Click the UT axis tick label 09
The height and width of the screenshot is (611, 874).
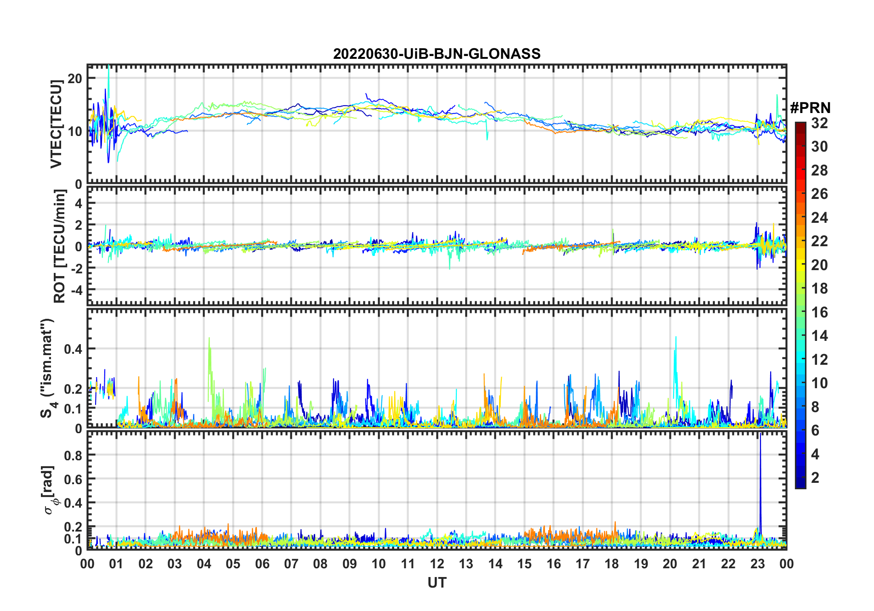(350, 564)
